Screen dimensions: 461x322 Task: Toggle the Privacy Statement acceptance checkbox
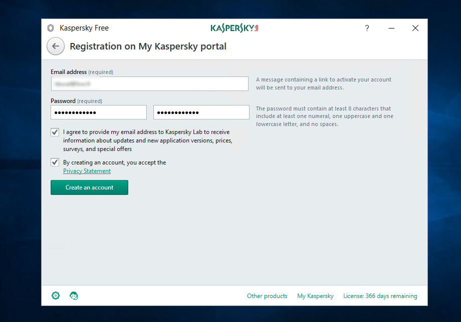(55, 162)
